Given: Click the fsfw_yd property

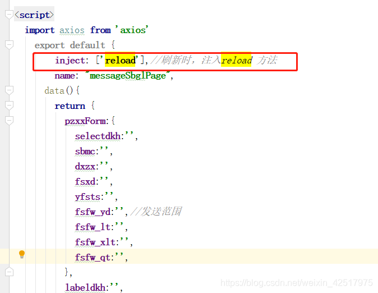Looking at the screenshot, I should click(x=93, y=212).
